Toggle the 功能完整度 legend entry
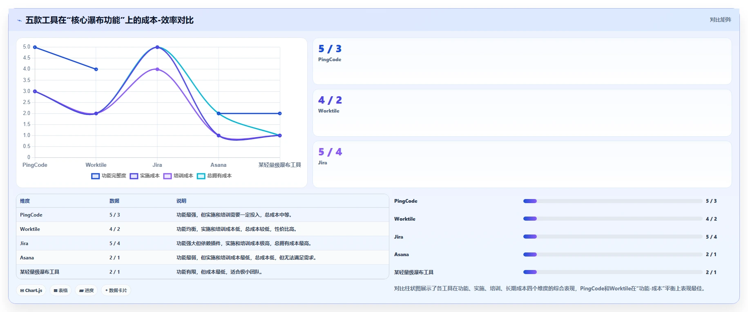 tap(109, 176)
